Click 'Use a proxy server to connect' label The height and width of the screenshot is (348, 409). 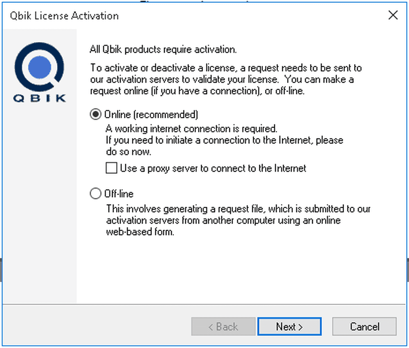(x=213, y=168)
